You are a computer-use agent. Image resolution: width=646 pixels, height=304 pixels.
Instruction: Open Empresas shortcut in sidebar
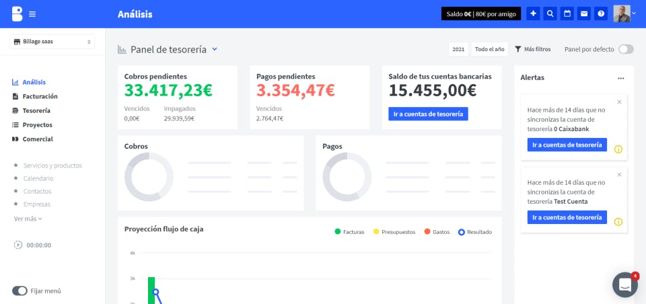[x=36, y=204]
